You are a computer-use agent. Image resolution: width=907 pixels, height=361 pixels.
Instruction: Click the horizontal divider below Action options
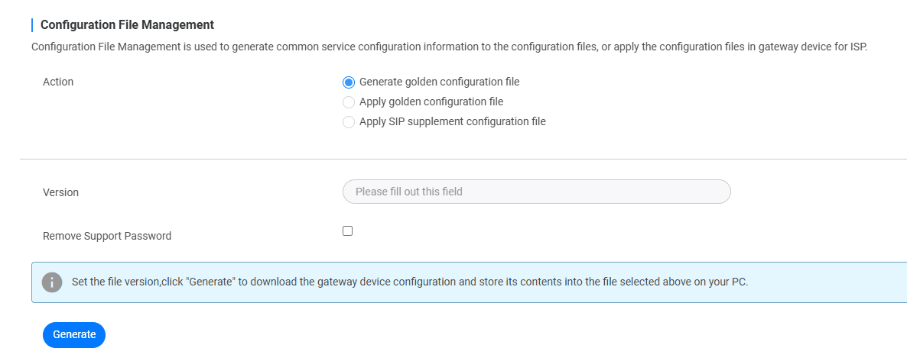(463, 159)
